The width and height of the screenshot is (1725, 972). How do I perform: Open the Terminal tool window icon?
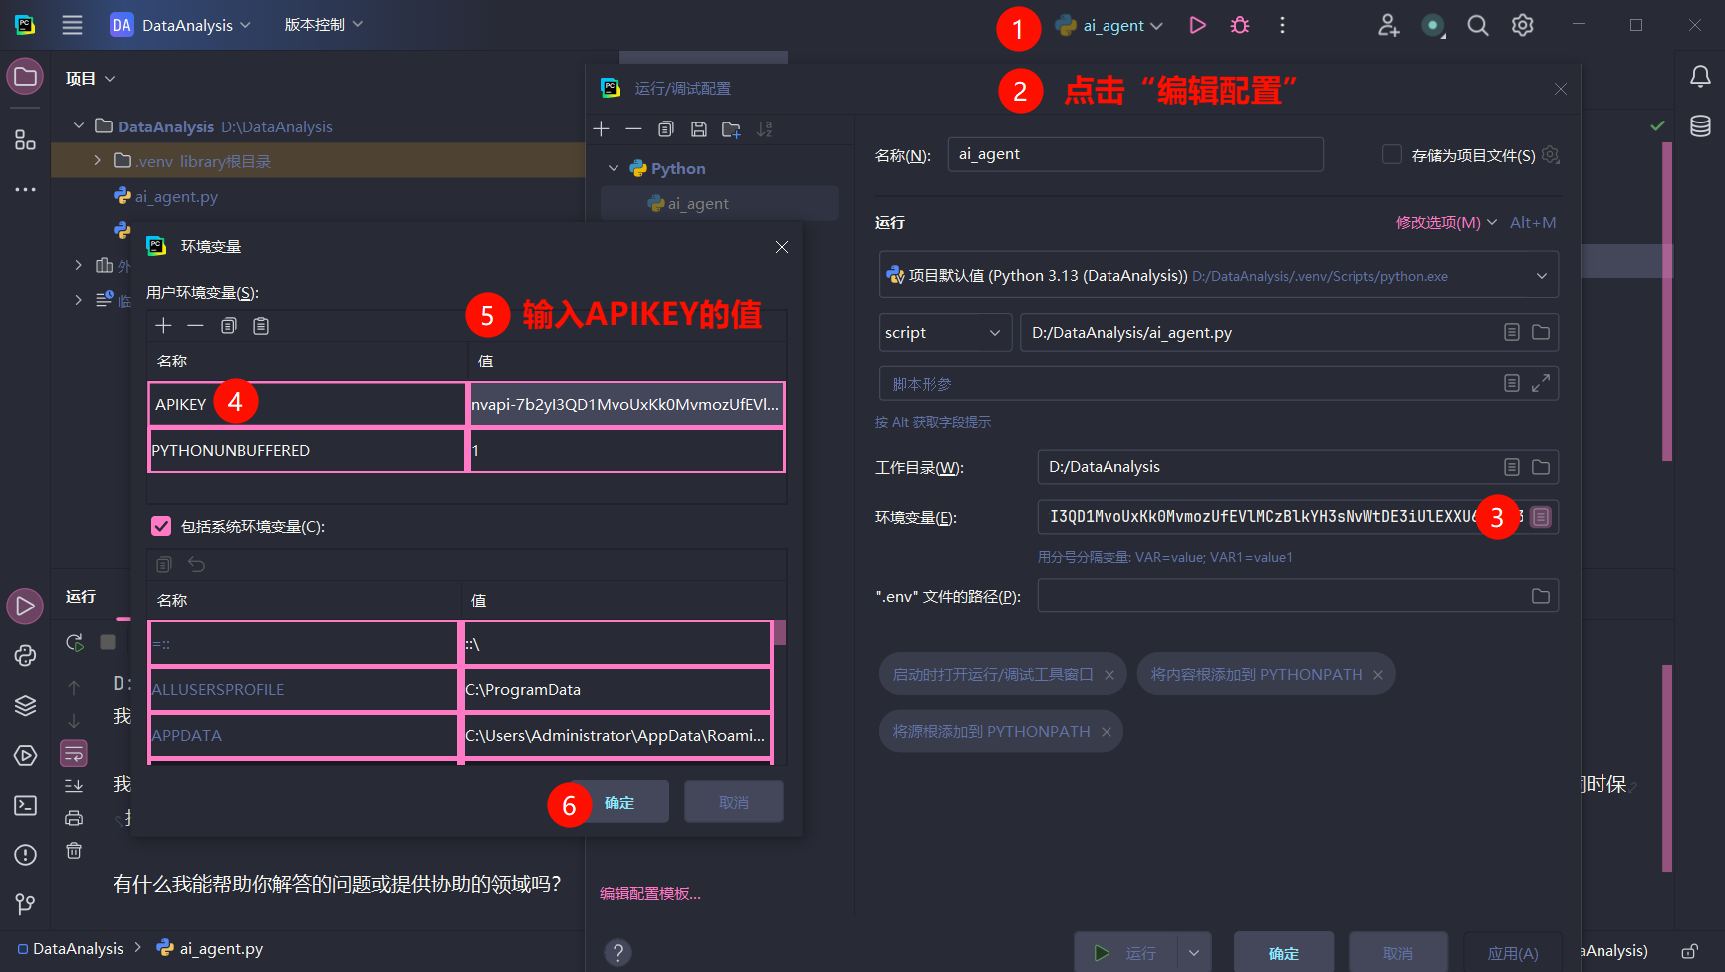tap(26, 805)
